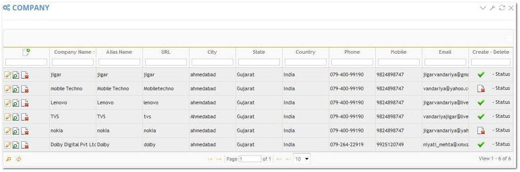The image size is (520, 172).
Task: Toggle the red-x status icon for nokia
Action: pos(481,130)
